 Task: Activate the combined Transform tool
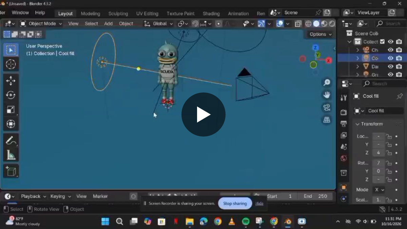(x=11, y=124)
